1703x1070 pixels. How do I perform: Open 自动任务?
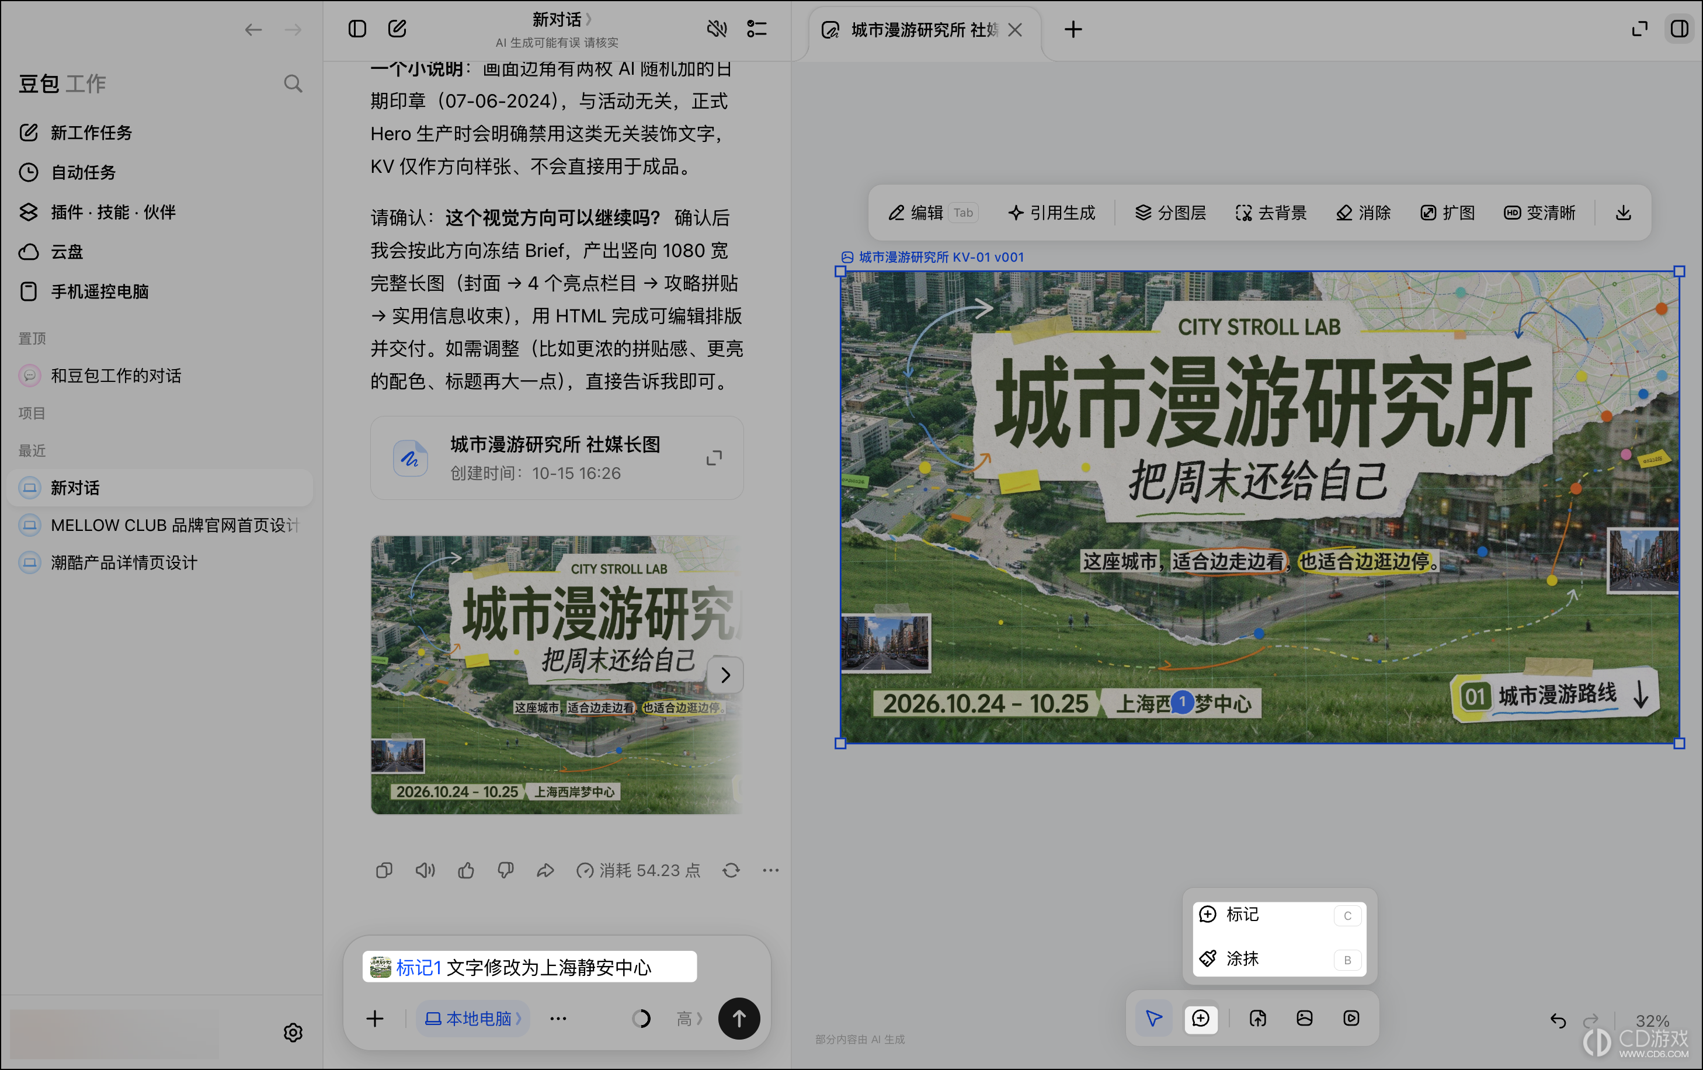point(161,172)
